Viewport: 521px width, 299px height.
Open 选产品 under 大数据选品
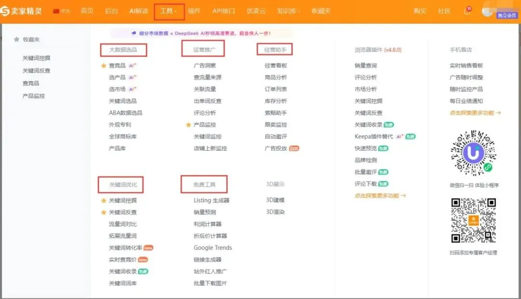(x=117, y=77)
